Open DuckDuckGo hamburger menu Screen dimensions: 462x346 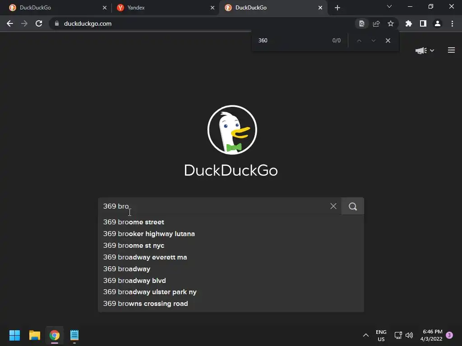[x=451, y=50]
